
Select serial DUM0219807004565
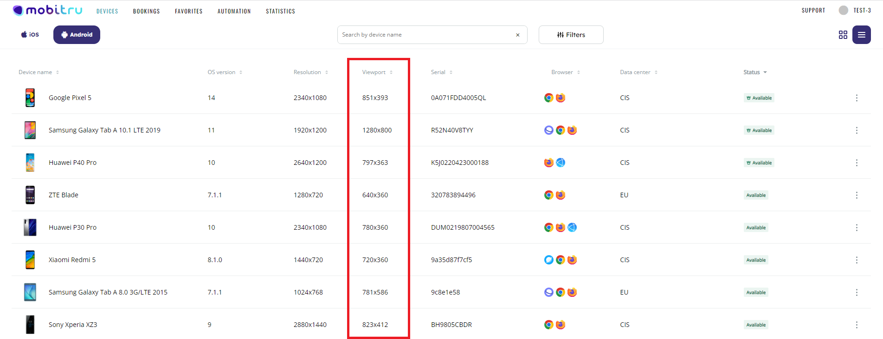click(463, 227)
